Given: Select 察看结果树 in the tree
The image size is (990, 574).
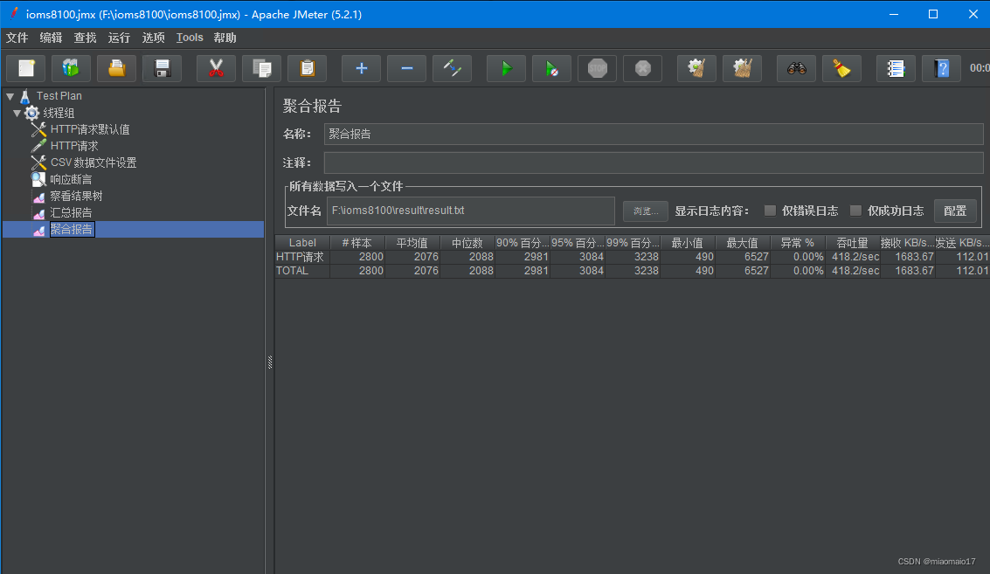Looking at the screenshot, I should pos(76,196).
